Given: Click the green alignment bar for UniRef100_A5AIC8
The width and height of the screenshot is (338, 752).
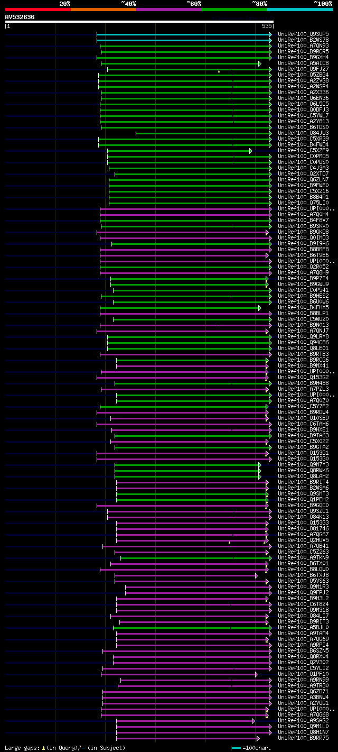Looking at the screenshot, I should [181, 63].
